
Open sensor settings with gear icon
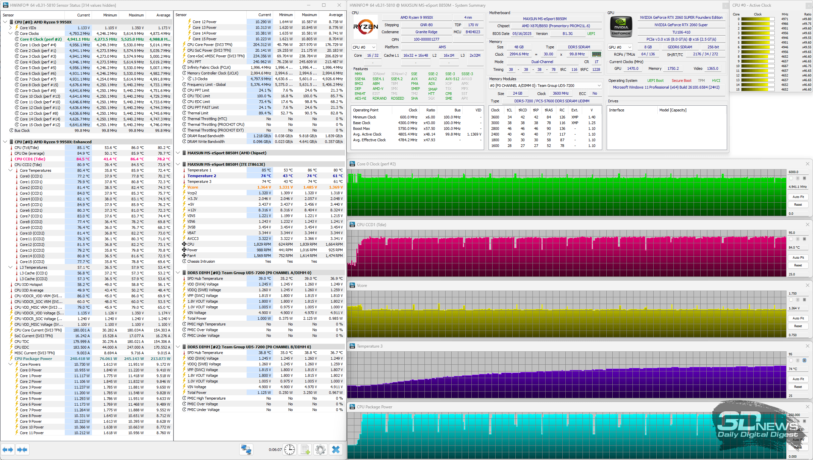pos(320,450)
